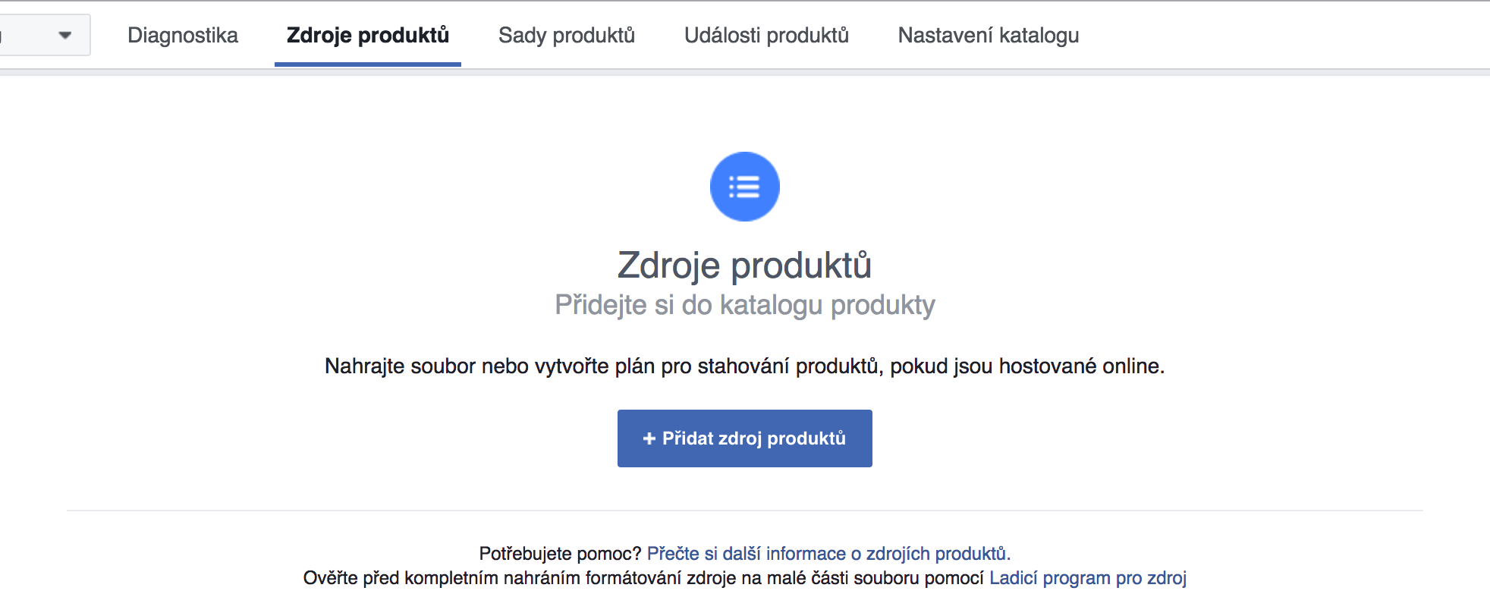Open the Nastavení katalogu tab
The image size is (1490, 616).
coord(989,35)
